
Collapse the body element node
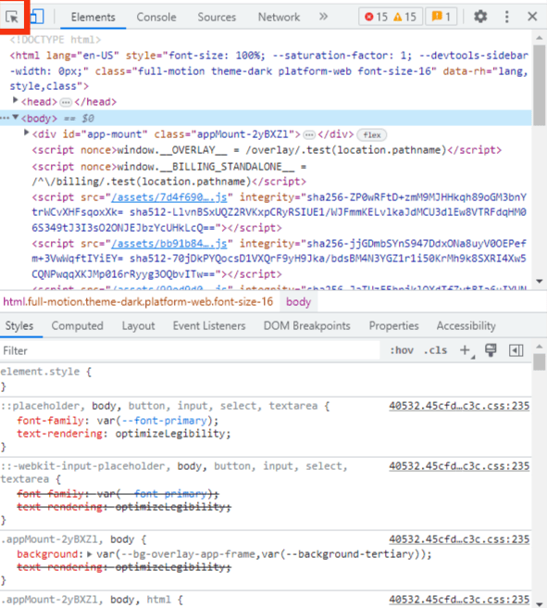pyautogui.click(x=16, y=117)
